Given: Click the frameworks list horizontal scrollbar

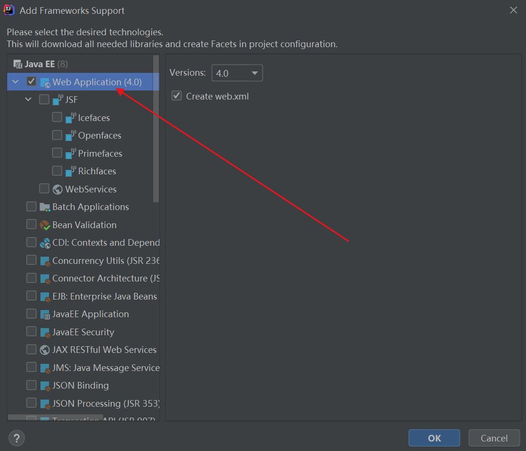Looking at the screenshot, I should pos(55,418).
